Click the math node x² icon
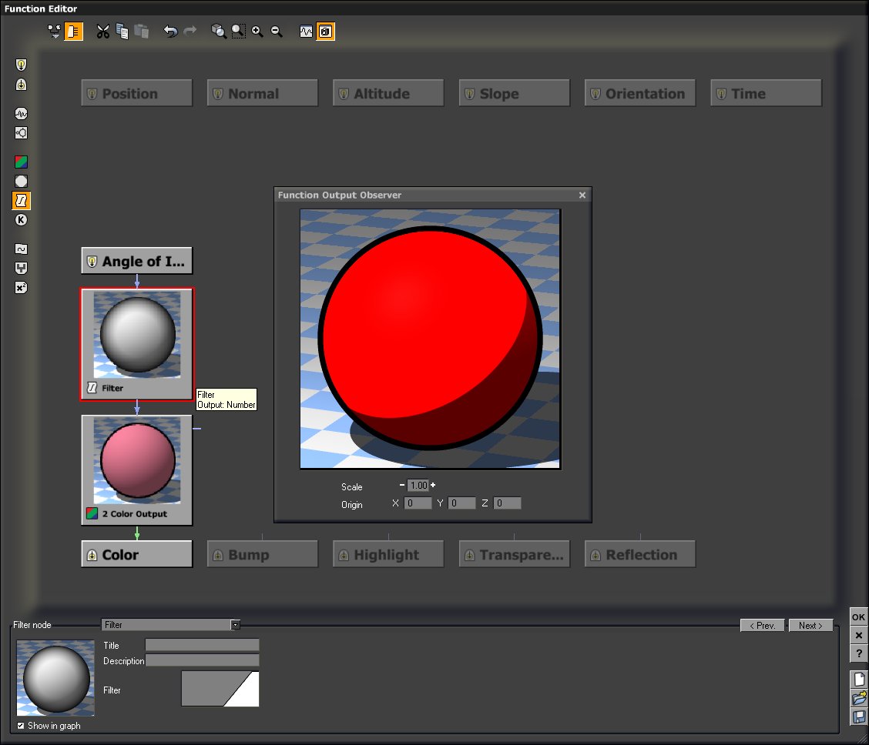 click(22, 288)
